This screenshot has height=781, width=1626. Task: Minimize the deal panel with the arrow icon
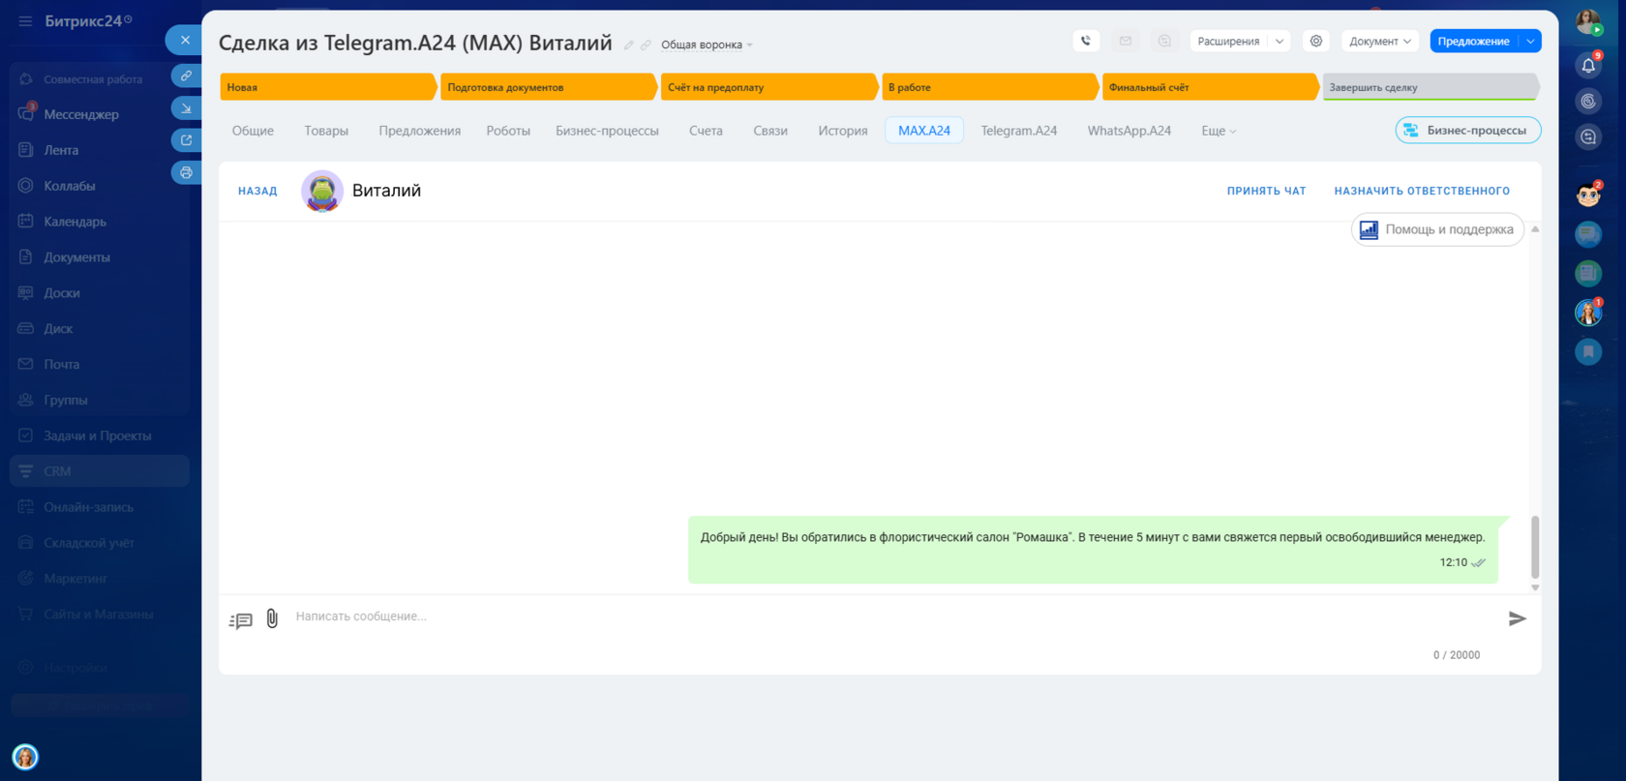click(x=186, y=108)
